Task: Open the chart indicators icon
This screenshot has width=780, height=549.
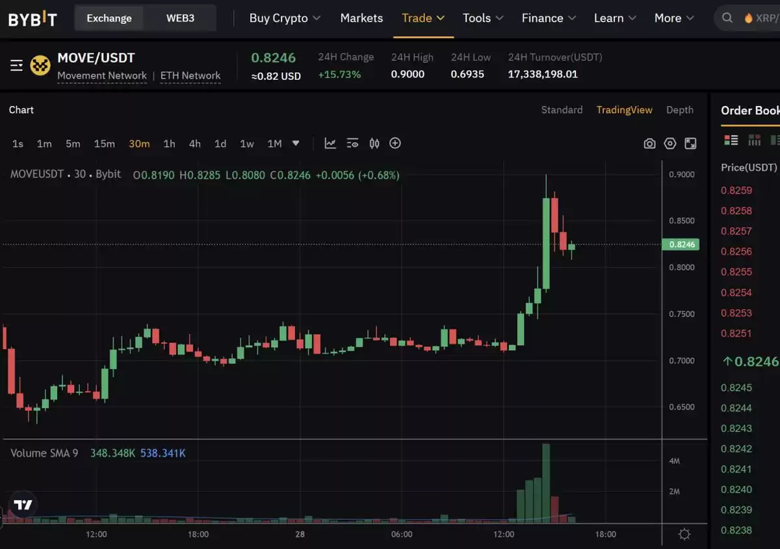Action: pyautogui.click(x=330, y=144)
